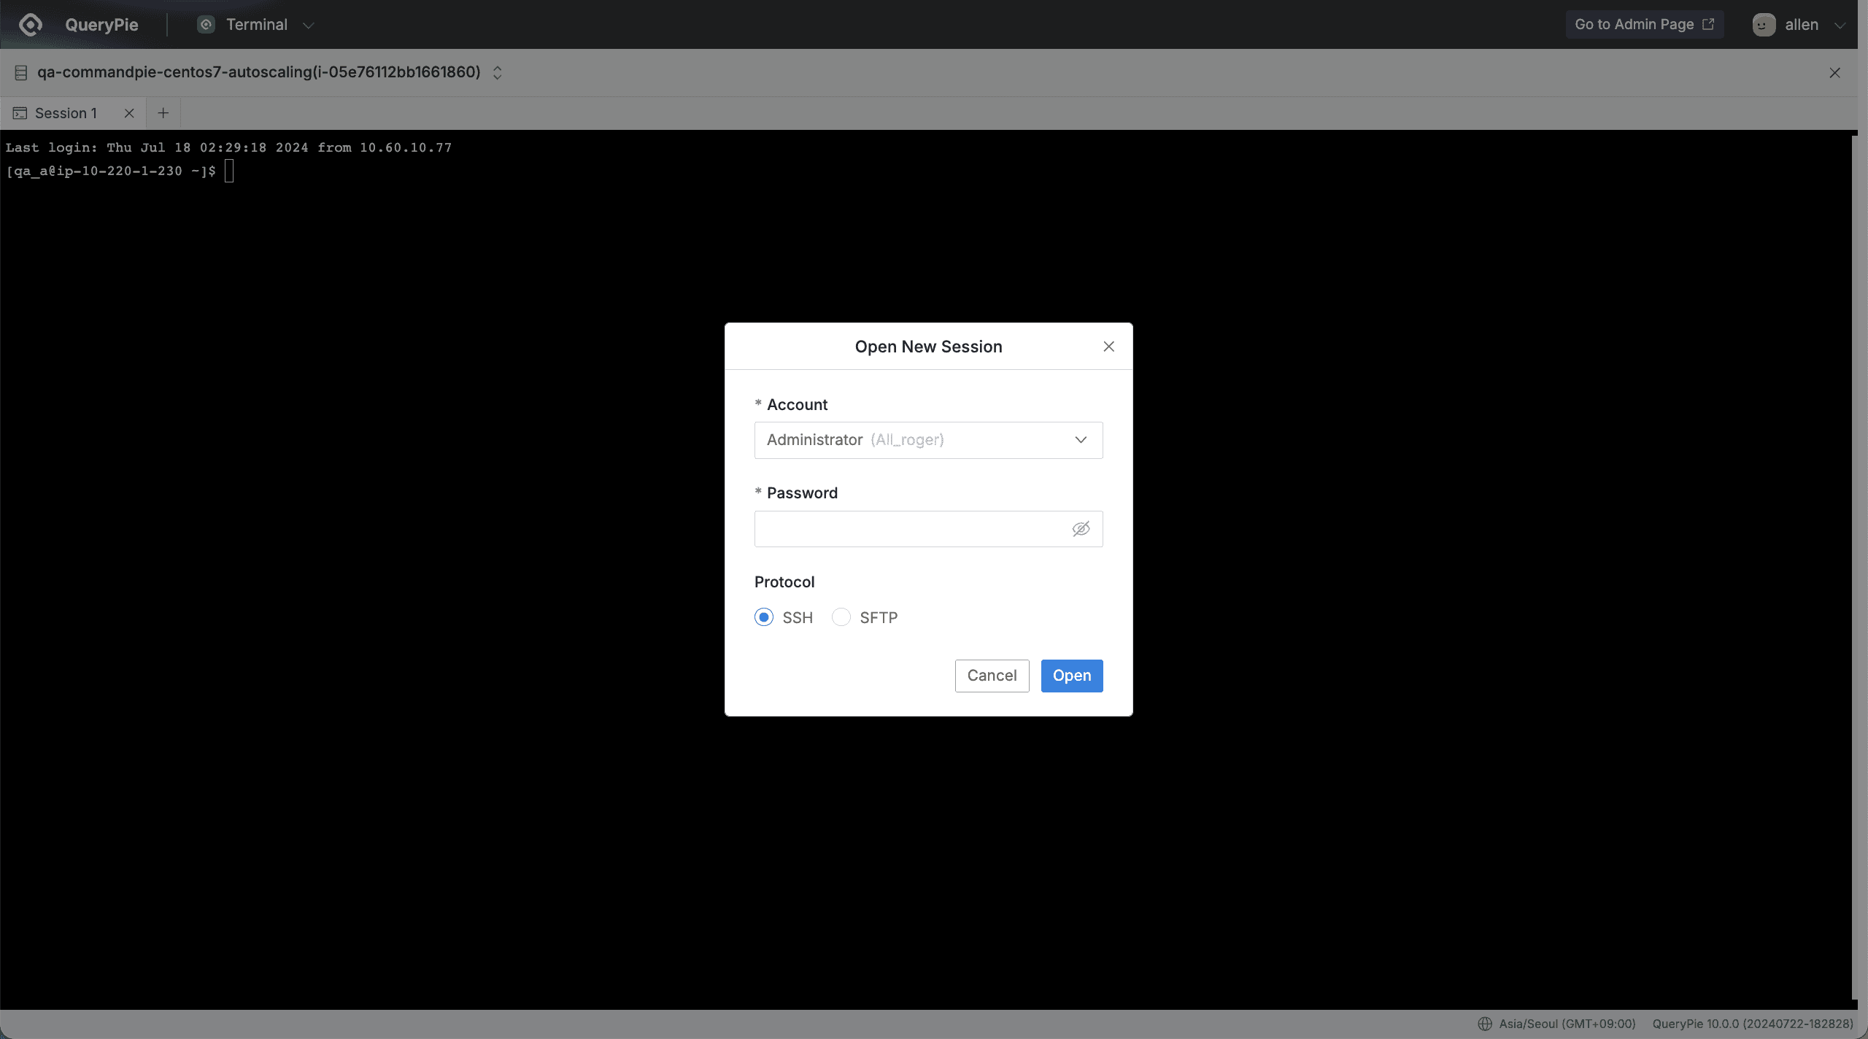Open the allen user menu chevron
The image size is (1868, 1039).
pos(1840,26)
